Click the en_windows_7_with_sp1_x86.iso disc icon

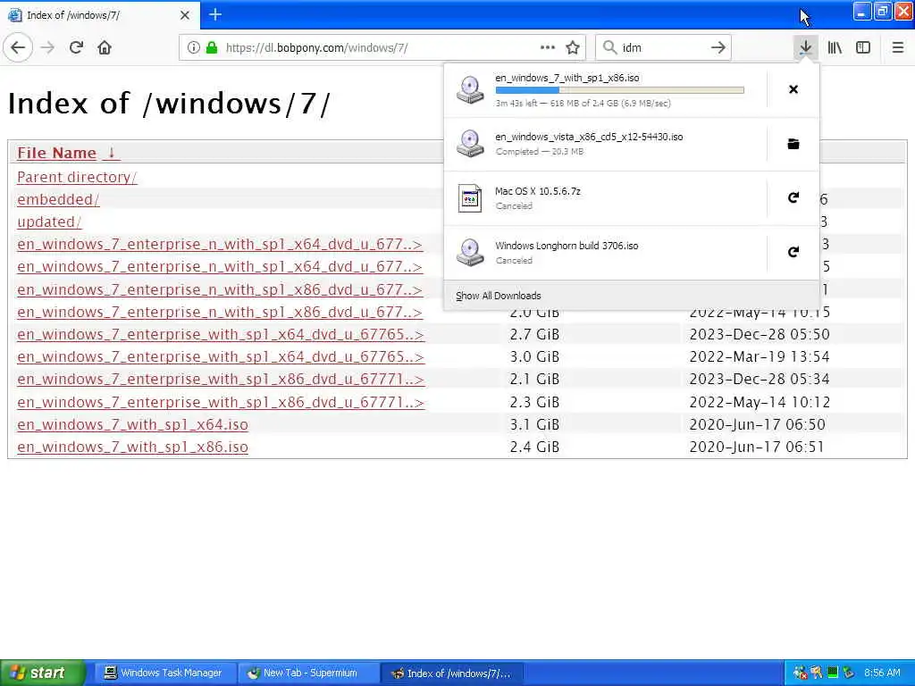point(470,90)
